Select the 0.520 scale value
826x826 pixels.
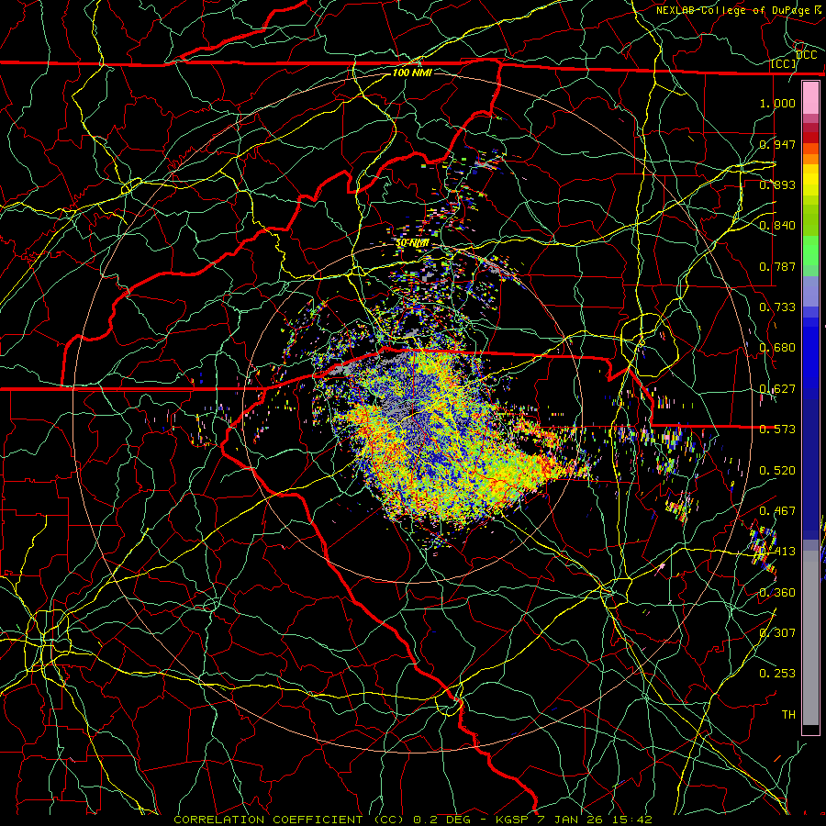[x=777, y=471]
